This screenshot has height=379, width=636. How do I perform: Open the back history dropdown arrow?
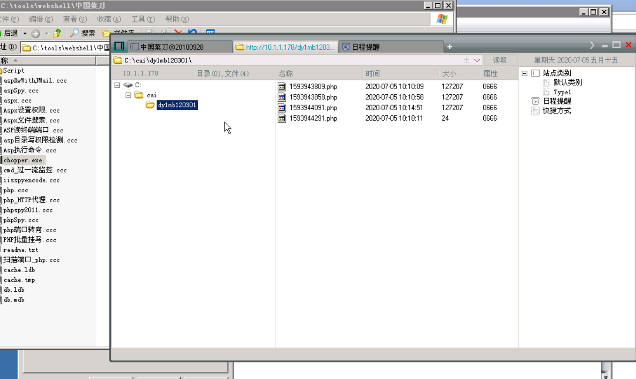pos(25,33)
